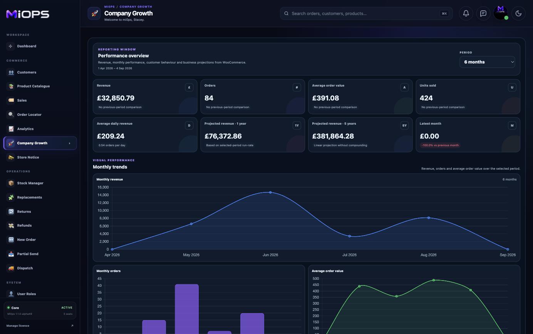Click the rocket icon beside page title
The height and width of the screenshot is (334, 533).
tap(94, 13)
